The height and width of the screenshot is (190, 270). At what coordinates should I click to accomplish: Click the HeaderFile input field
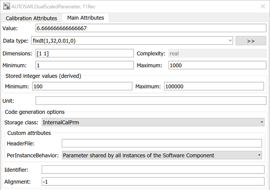pos(162,143)
